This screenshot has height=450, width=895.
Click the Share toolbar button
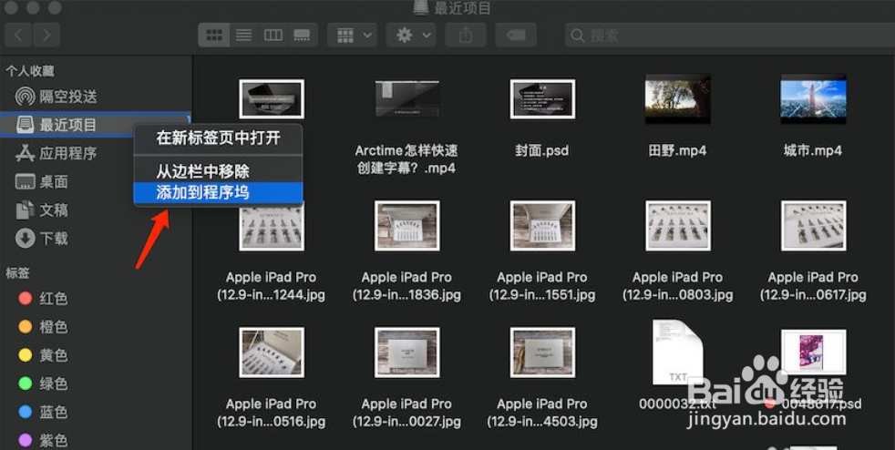click(465, 36)
